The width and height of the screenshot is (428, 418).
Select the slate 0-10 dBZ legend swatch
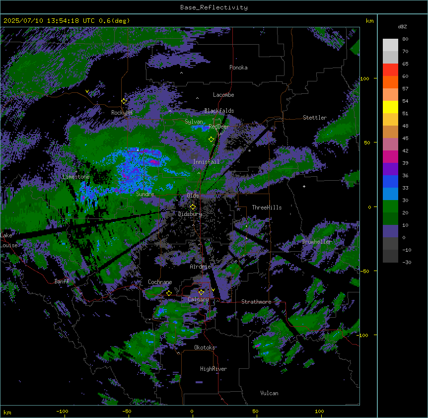390,231
